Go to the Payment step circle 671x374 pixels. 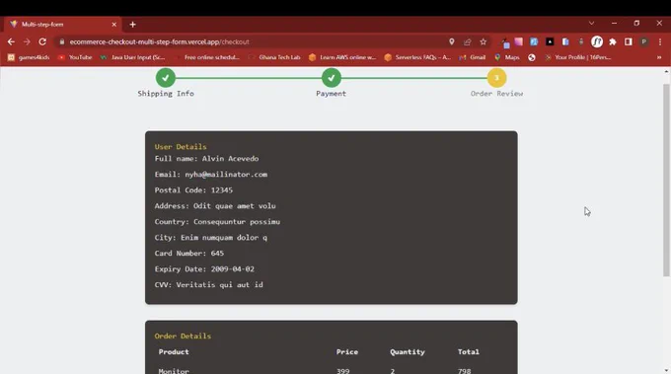coord(332,78)
